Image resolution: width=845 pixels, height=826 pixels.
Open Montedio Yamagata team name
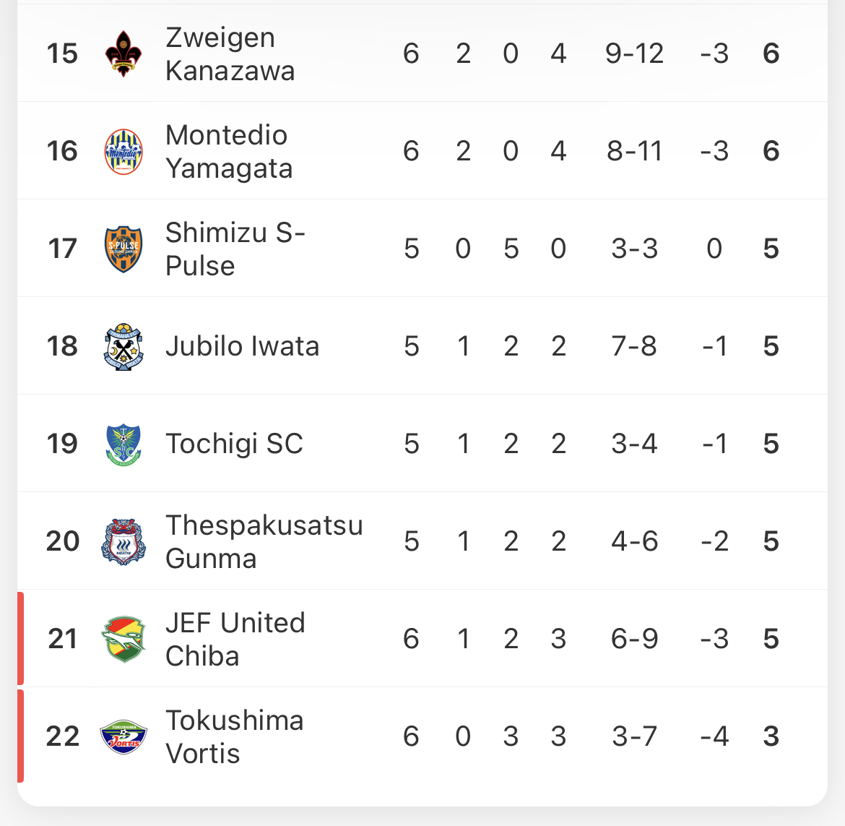229,152
